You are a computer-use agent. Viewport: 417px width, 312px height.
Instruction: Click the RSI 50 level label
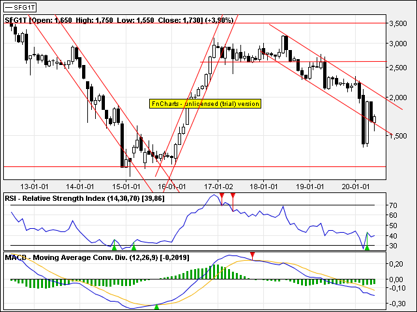394,226
